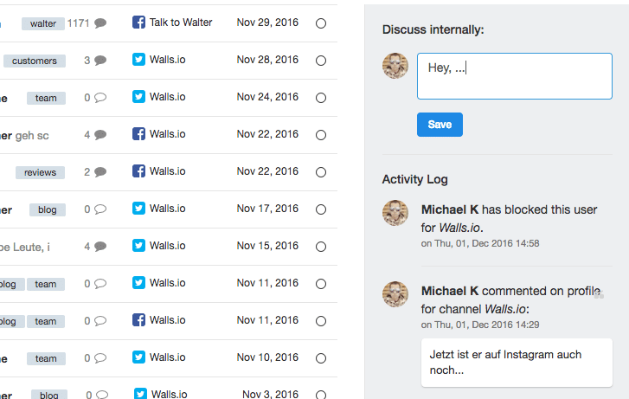Image resolution: width=629 pixels, height=399 pixels.
Task: Open Michael K name in commented entry
Action: click(x=450, y=291)
